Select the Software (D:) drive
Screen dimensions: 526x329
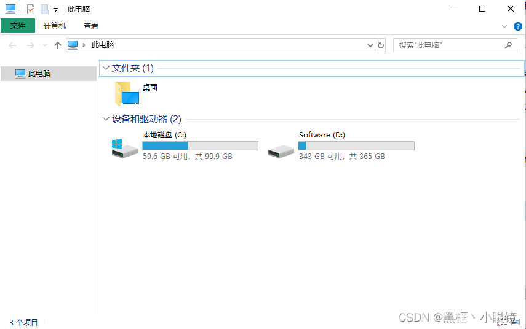pyautogui.click(x=341, y=145)
